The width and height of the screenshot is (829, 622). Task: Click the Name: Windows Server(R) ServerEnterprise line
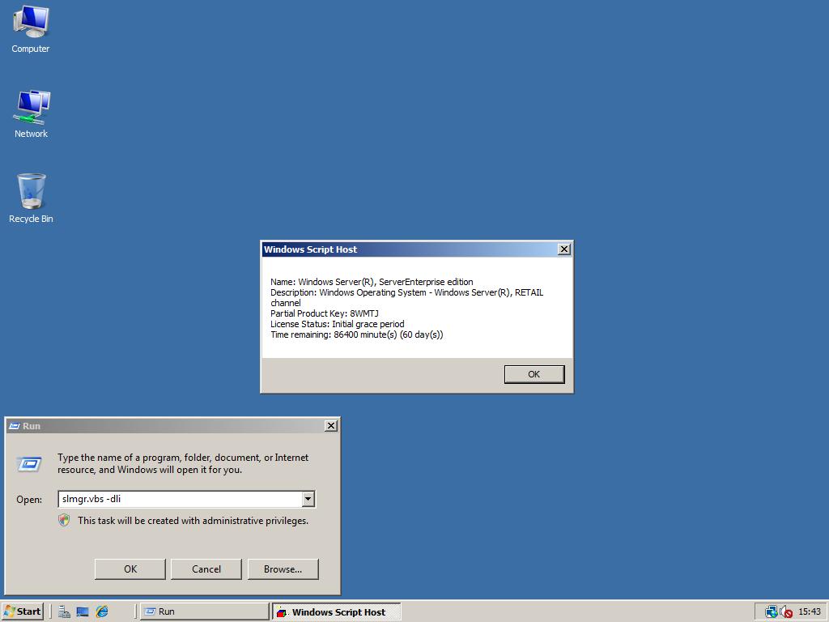click(x=372, y=282)
